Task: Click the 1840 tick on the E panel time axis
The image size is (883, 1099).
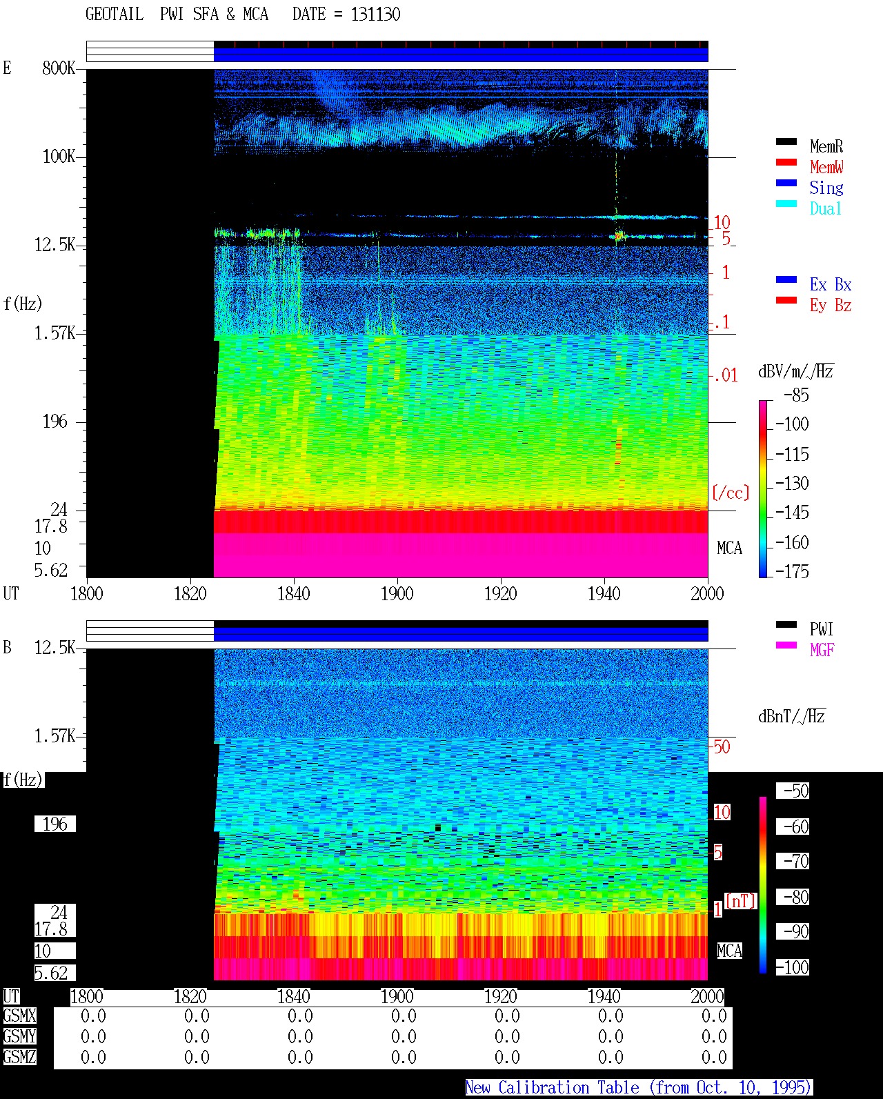Action: click(293, 593)
